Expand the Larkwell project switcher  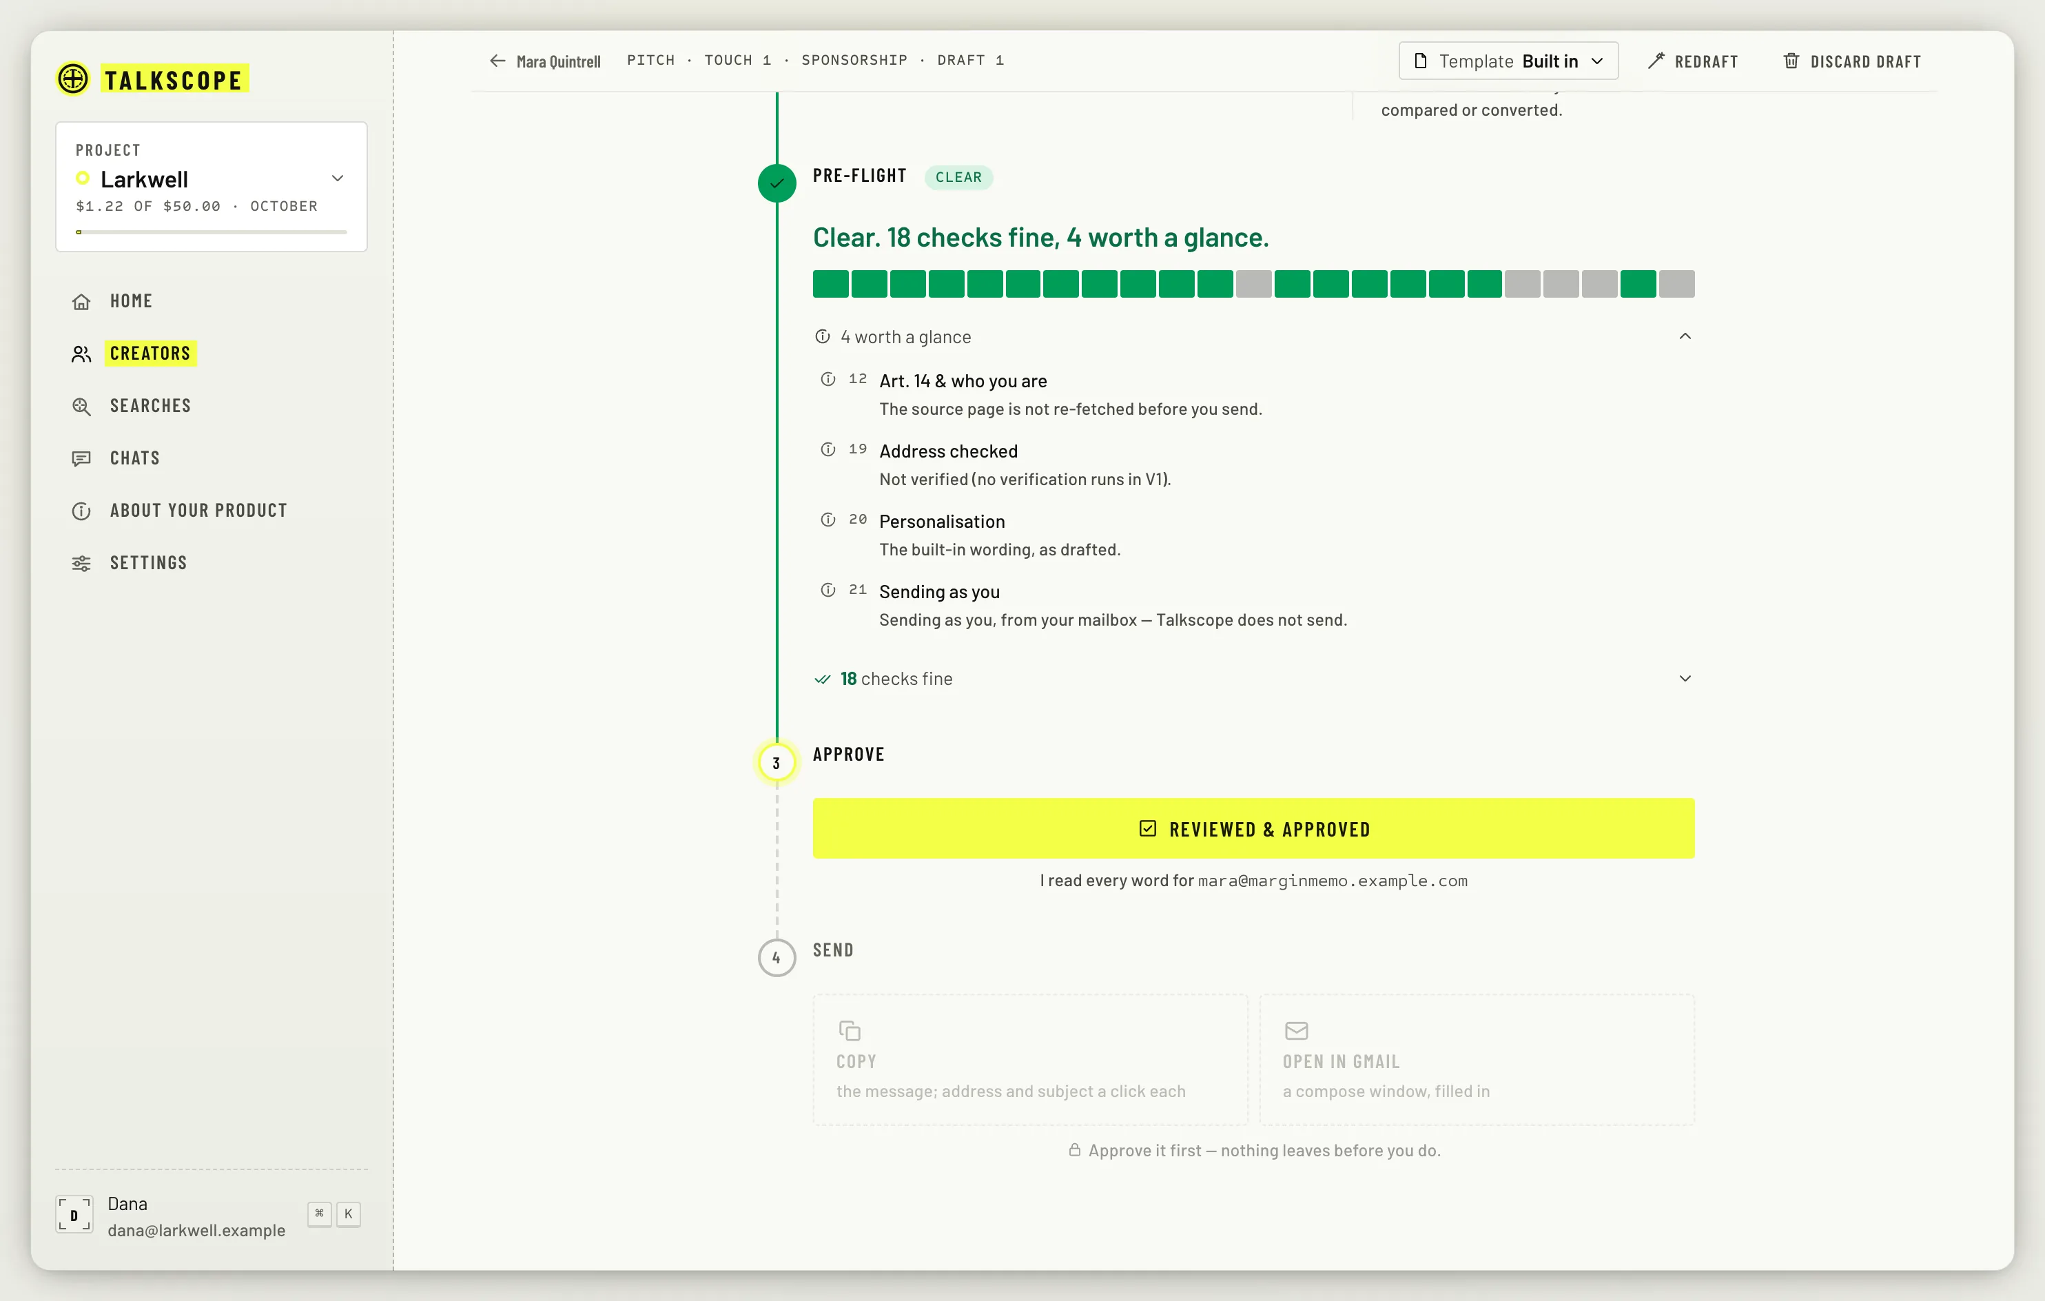click(x=212, y=187)
